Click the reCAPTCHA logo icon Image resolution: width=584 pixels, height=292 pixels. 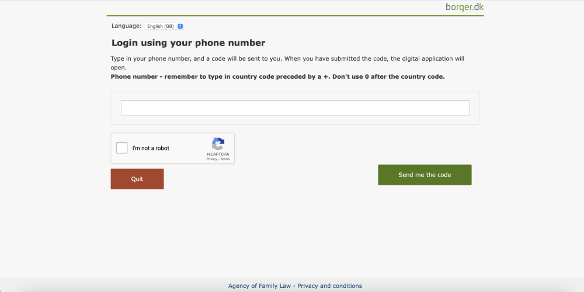(218, 144)
